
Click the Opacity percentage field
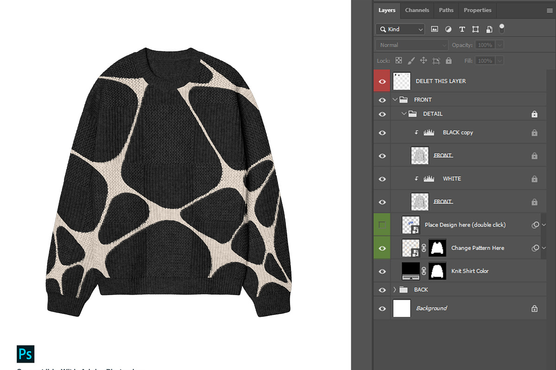(485, 45)
